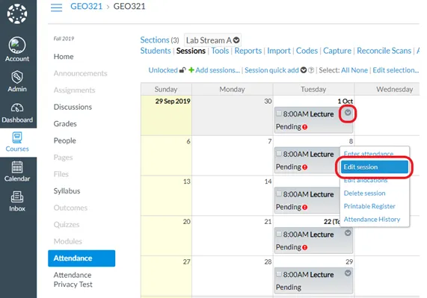The image size is (427, 298).
Task: Click red alert icon on 1 Oct Pending
Action: 304,127
